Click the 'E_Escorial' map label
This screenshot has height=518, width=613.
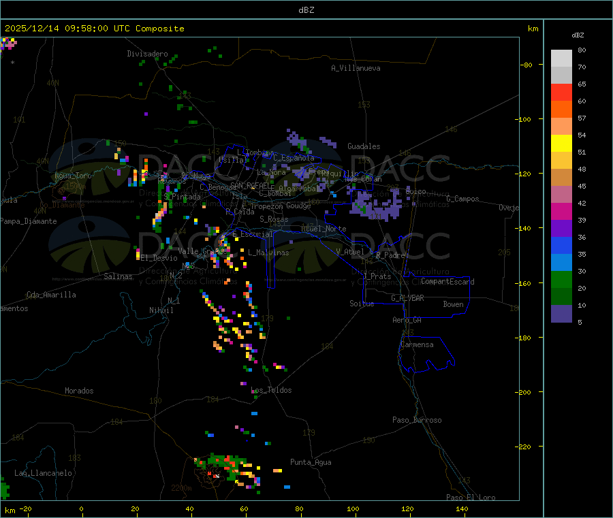pyautogui.click(x=252, y=234)
